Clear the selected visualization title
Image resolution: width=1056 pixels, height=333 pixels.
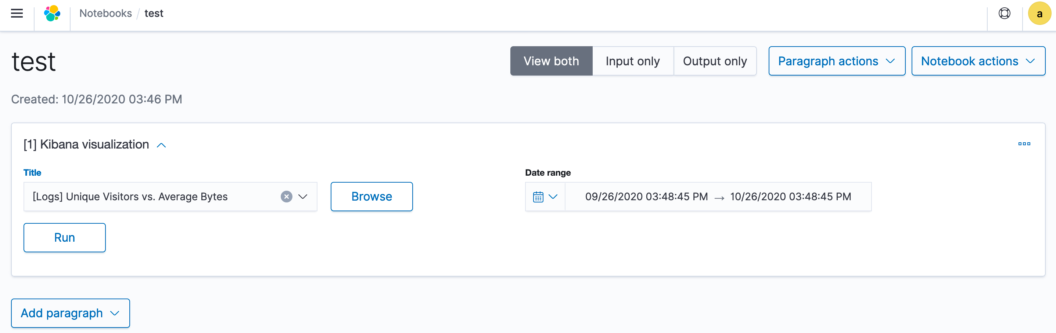coord(286,197)
